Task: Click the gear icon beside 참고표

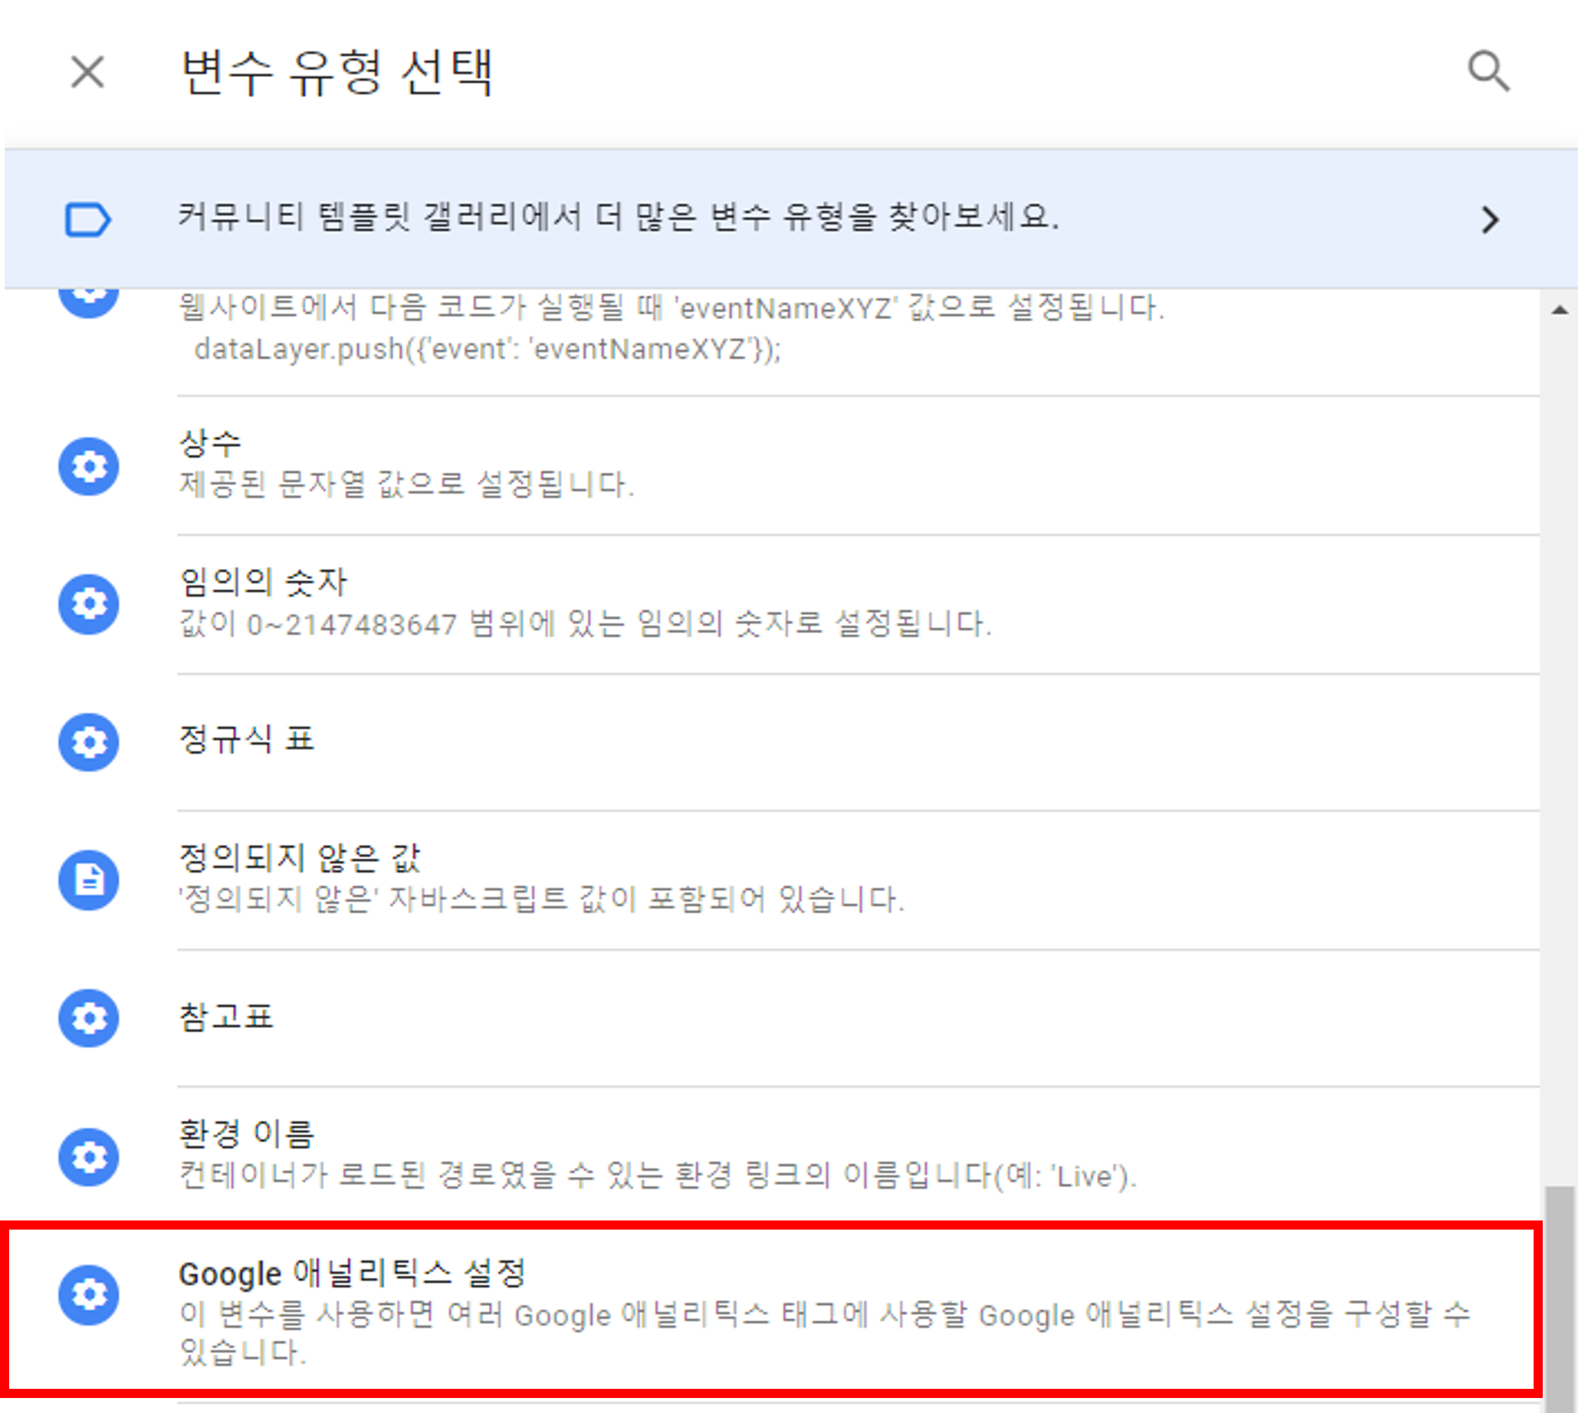Action: point(89,1018)
